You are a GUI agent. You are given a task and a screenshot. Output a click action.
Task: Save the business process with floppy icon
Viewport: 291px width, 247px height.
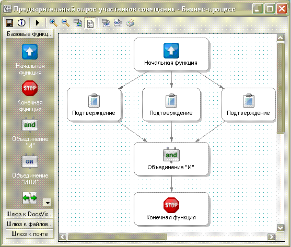(9, 23)
